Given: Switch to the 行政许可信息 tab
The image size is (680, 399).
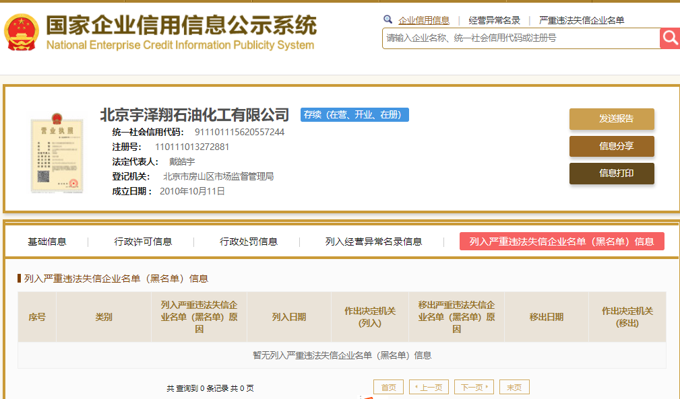Looking at the screenshot, I should 143,242.
